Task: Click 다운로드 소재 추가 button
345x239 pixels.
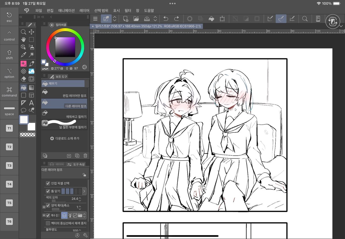Action: pos(65,138)
